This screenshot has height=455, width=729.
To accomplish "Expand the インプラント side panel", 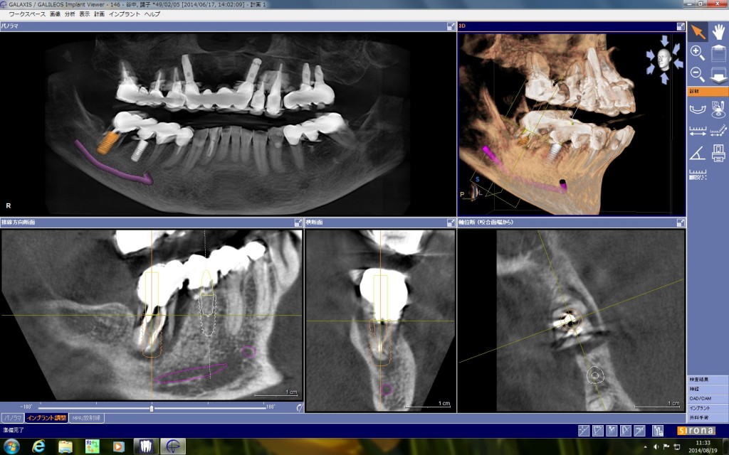I will [x=708, y=408].
